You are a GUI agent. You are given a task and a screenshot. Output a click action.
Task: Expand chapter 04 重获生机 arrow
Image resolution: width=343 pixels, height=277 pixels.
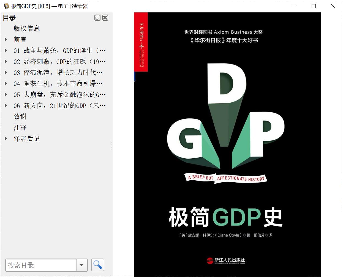pyautogui.click(x=6, y=83)
